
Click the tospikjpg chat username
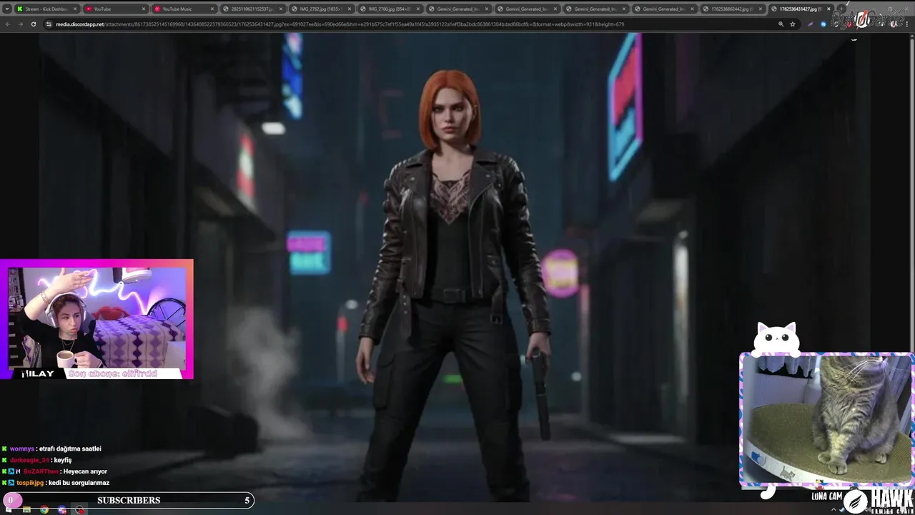pos(30,483)
